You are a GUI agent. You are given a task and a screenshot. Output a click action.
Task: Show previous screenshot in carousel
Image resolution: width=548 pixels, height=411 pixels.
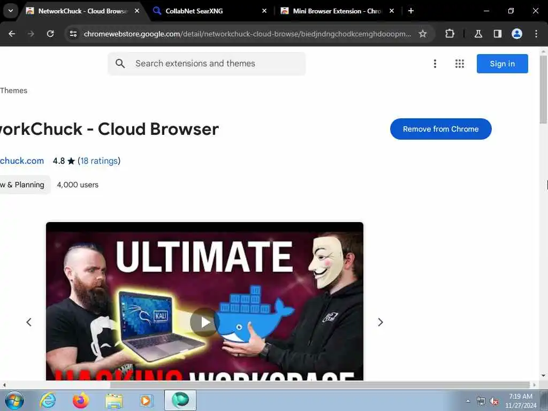[29, 322]
